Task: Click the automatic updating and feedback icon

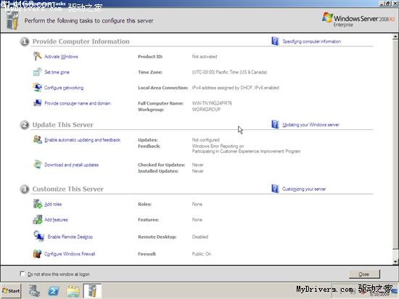Action: [x=38, y=139]
